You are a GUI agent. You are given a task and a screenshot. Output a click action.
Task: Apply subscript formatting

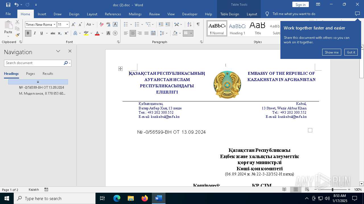pos(60,33)
